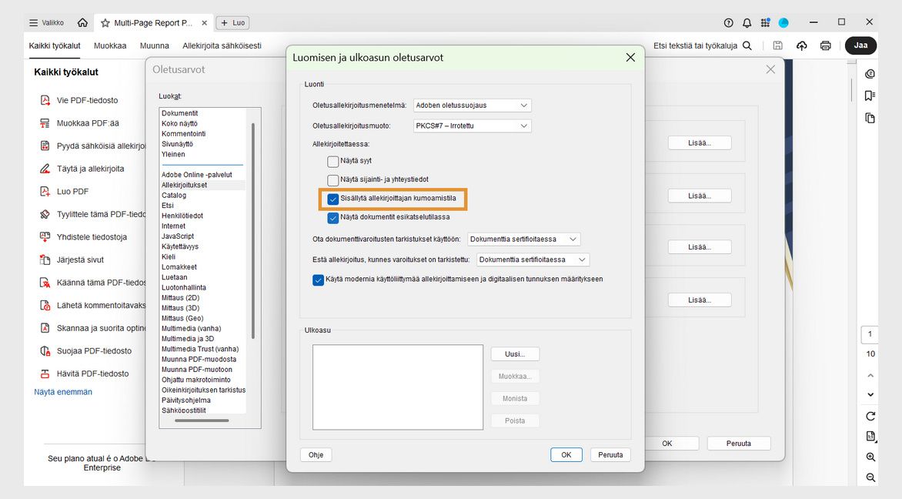Screen dimensions: 902x499
Task: Enable the Näytä syyt checkbox
Action: (332, 161)
